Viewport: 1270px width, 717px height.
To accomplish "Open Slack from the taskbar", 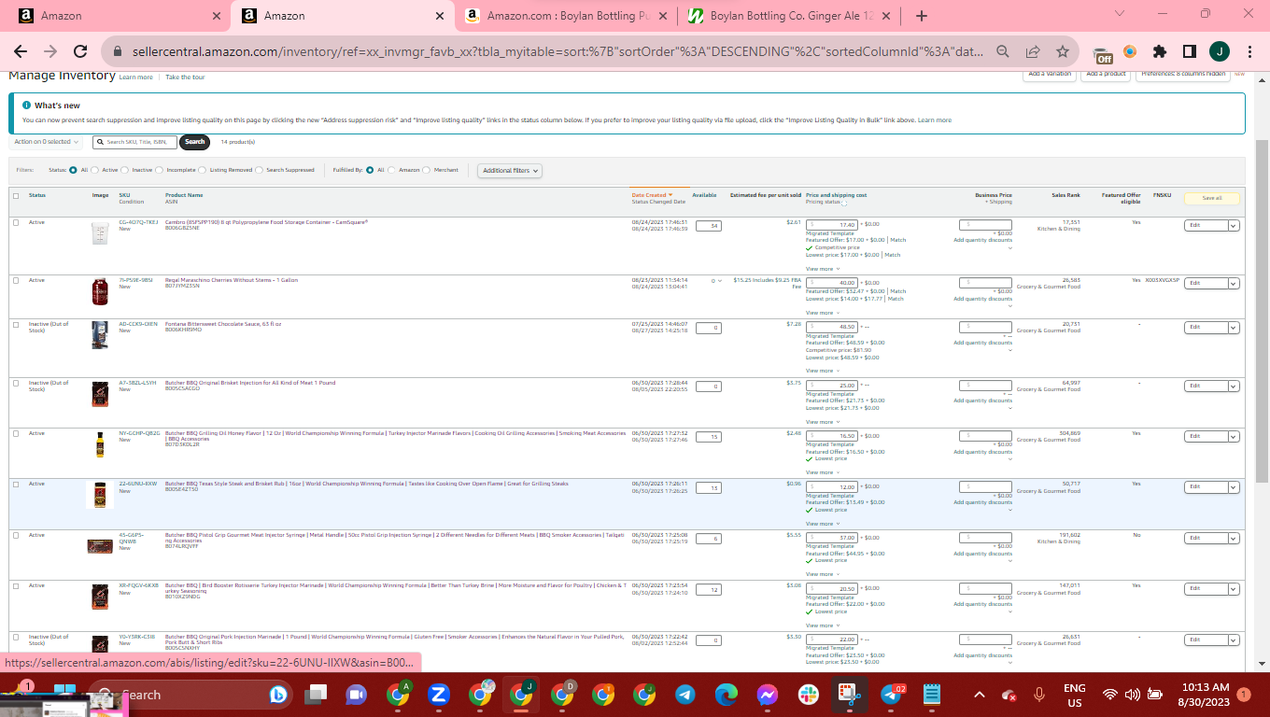I will 809,695.
